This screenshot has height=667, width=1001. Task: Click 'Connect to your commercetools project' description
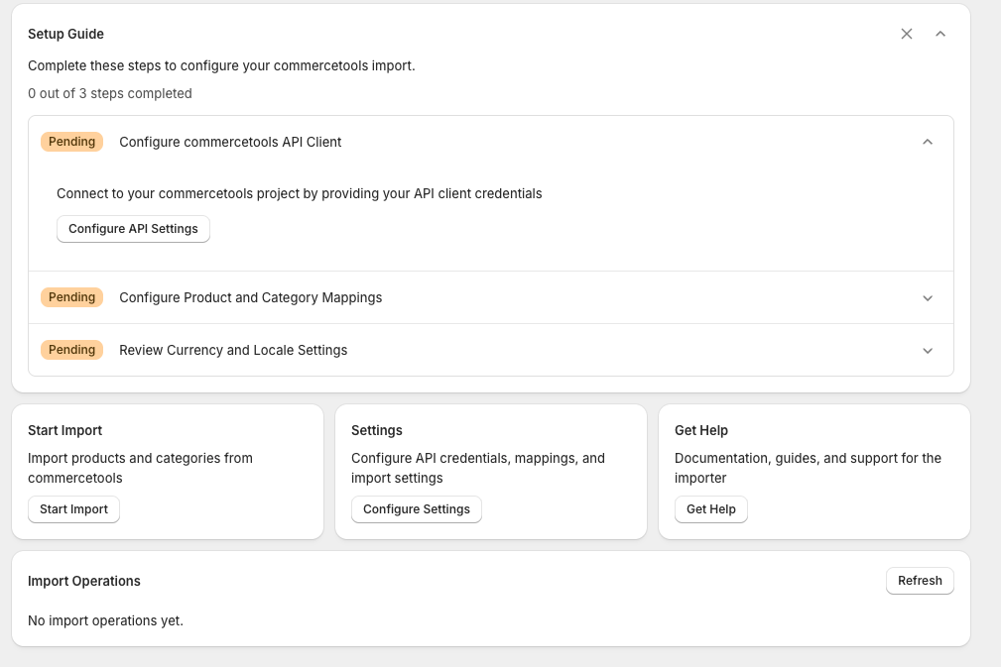(x=300, y=194)
